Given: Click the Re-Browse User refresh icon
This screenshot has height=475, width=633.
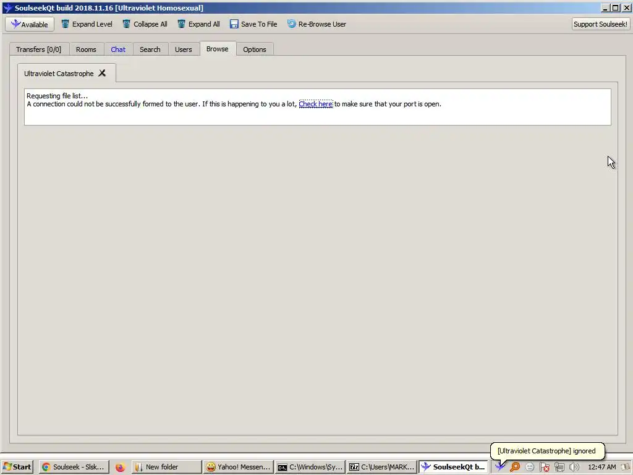Looking at the screenshot, I should point(292,24).
